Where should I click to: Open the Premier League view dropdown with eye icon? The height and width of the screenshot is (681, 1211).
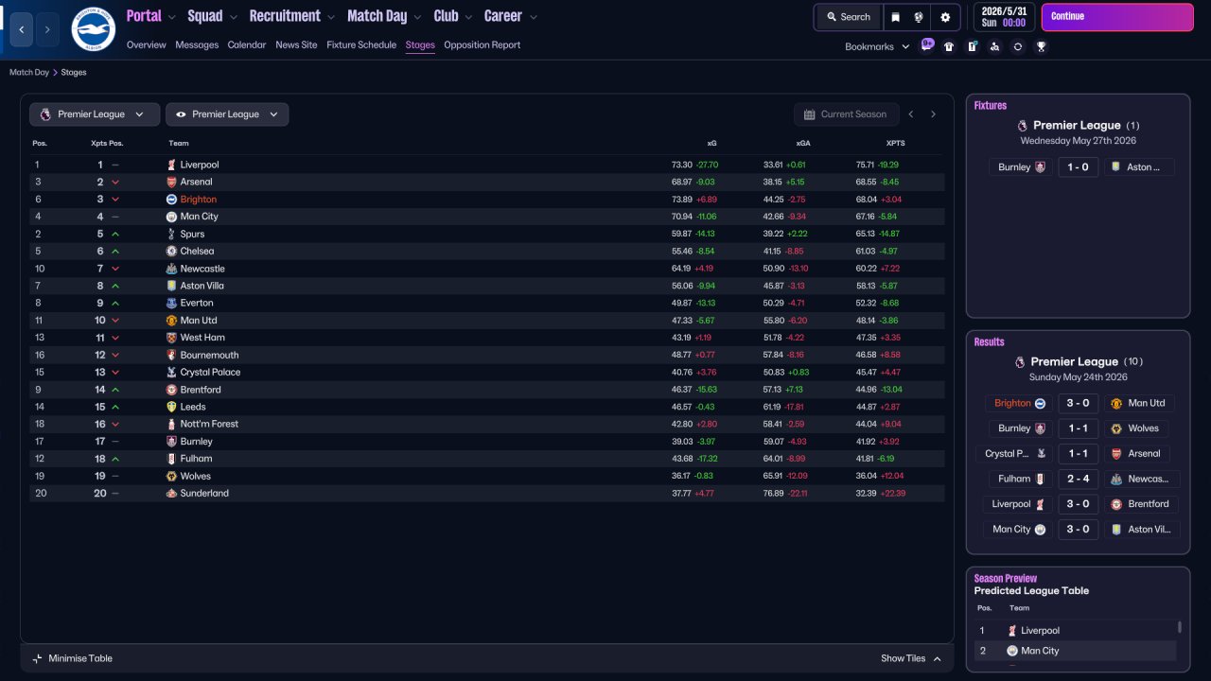click(227, 114)
